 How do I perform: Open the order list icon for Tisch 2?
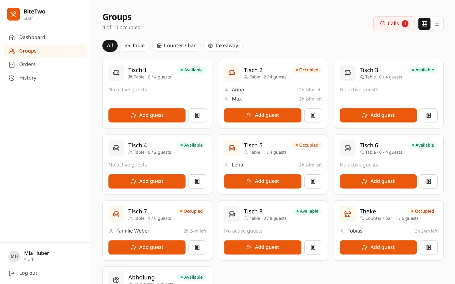(313, 115)
